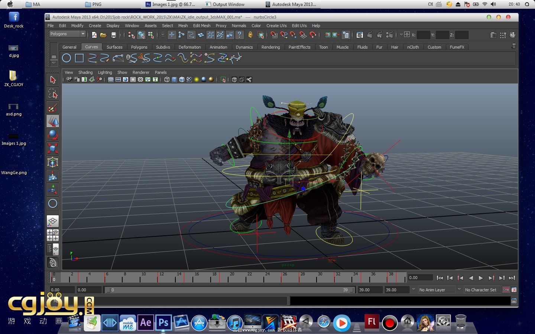Go to start of playback range
The width and height of the screenshot is (535, 334).
(x=440, y=278)
